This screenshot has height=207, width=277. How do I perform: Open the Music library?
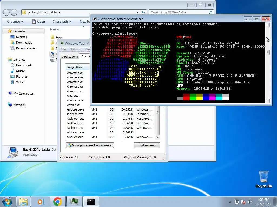tap(20, 71)
